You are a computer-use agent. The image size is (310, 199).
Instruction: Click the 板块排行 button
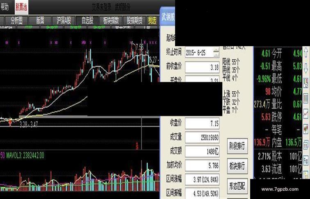point(237,166)
